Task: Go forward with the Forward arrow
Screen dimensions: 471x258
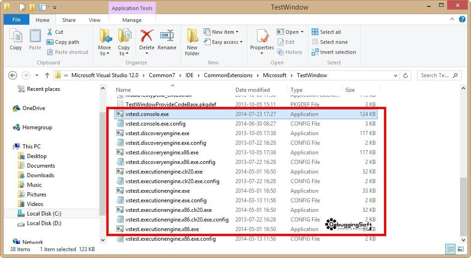Action: 26,75
